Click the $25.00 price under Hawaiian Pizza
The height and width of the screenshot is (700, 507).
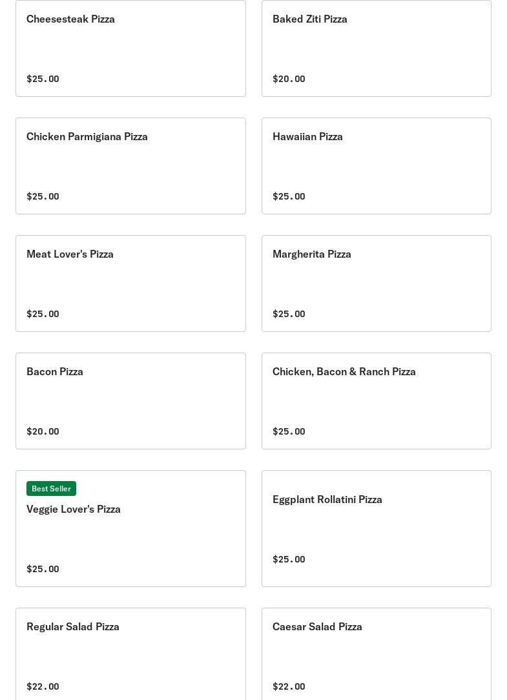point(289,196)
